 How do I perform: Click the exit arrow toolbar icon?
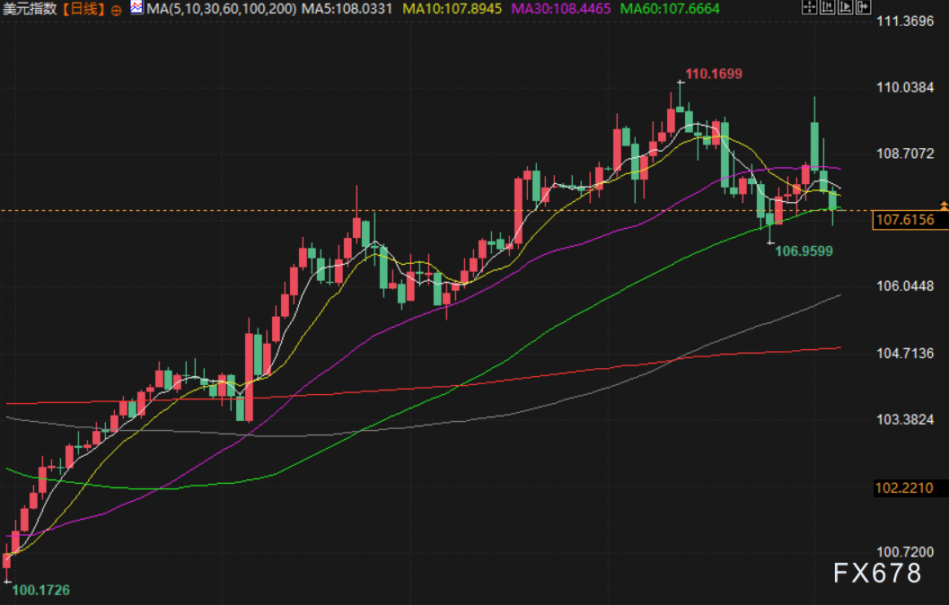coord(862,8)
